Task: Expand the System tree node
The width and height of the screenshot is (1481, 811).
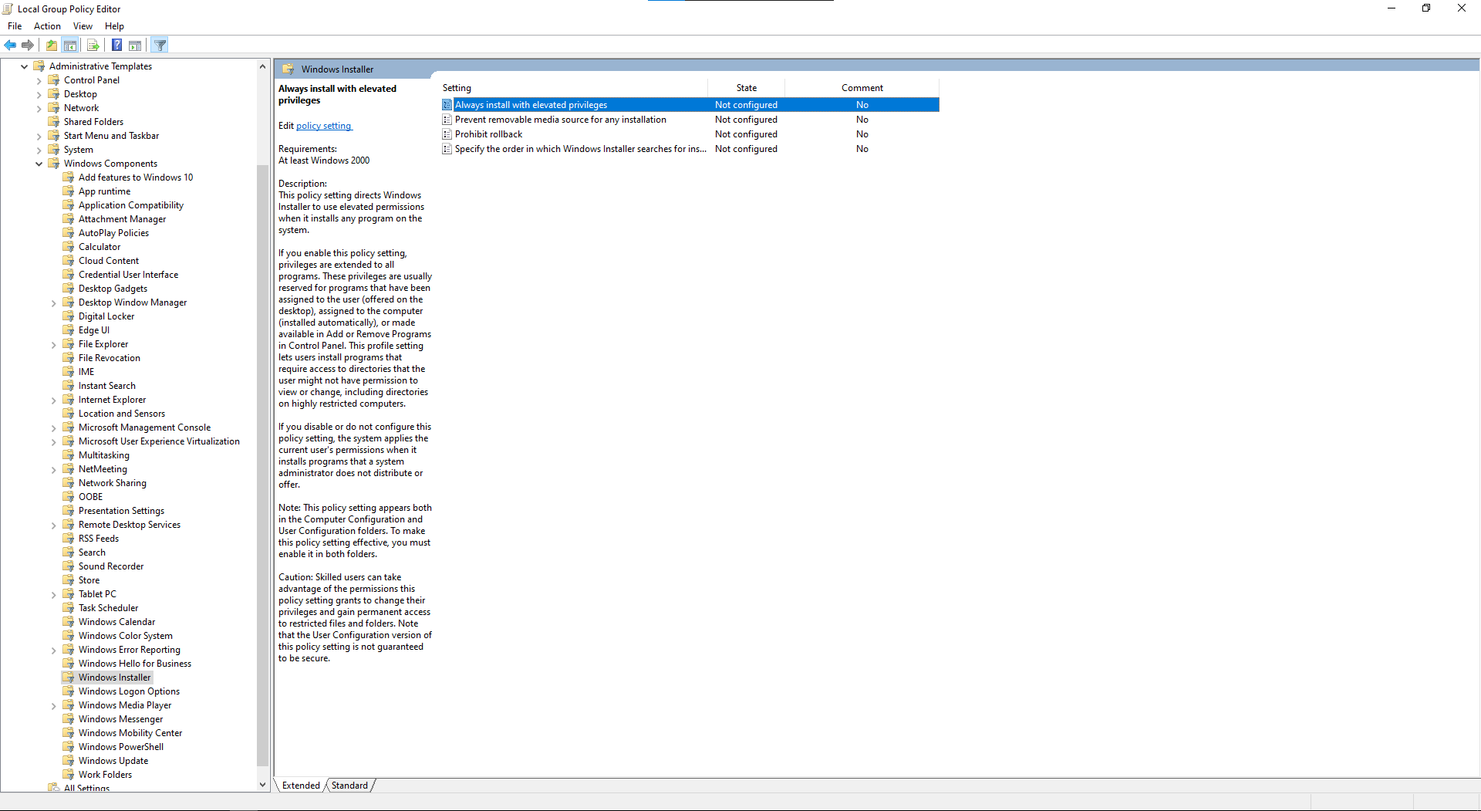Action: click(39, 150)
